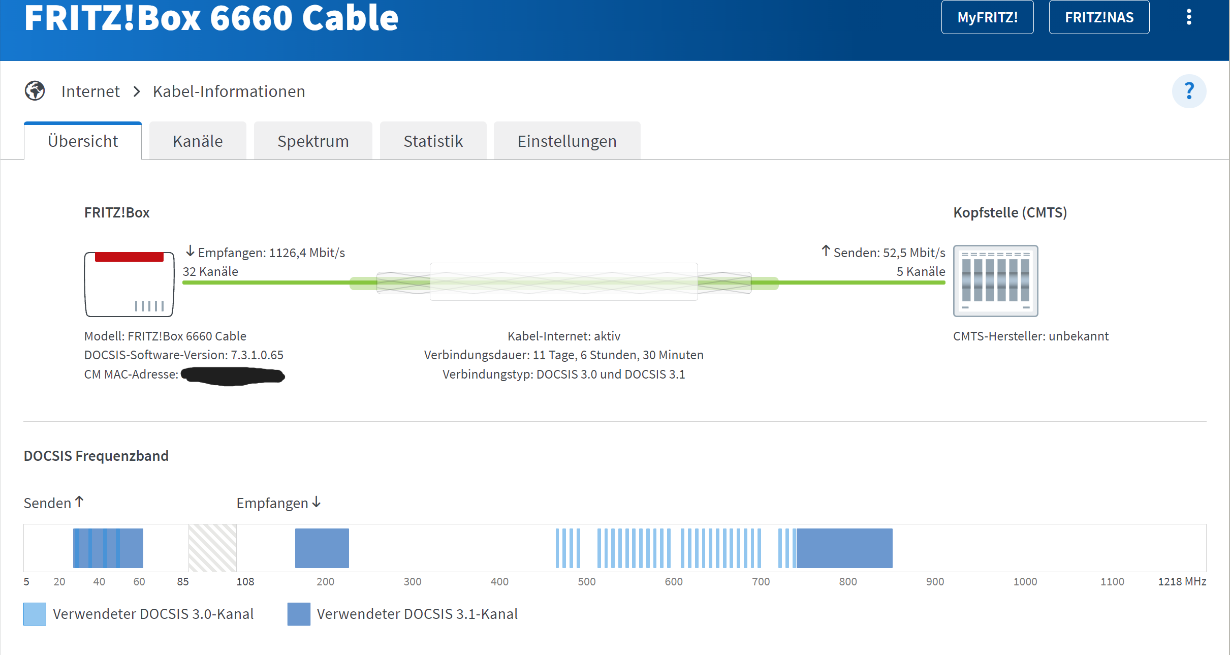Open the three-dot overflow menu
The width and height of the screenshot is (1230, 655).
1189,17
